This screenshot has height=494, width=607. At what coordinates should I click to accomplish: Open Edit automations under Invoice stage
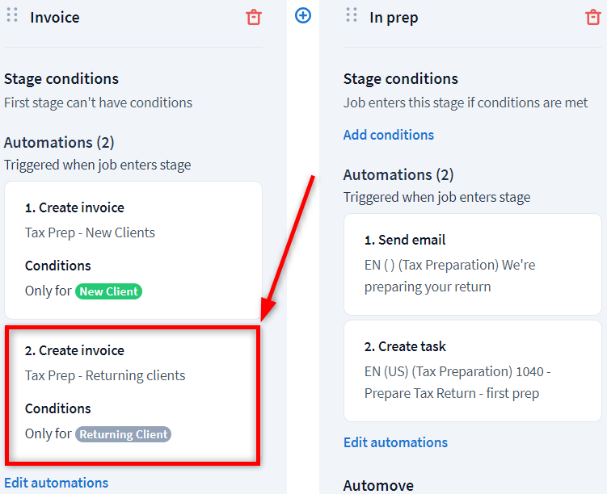pyautogui.click(x=56, y=483)
